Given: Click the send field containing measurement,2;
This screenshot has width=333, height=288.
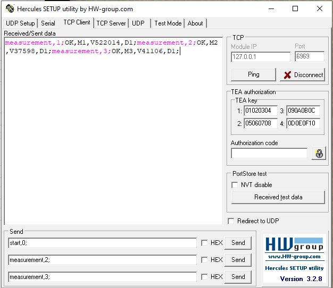Looking at the screenshot, I should 102,260.
